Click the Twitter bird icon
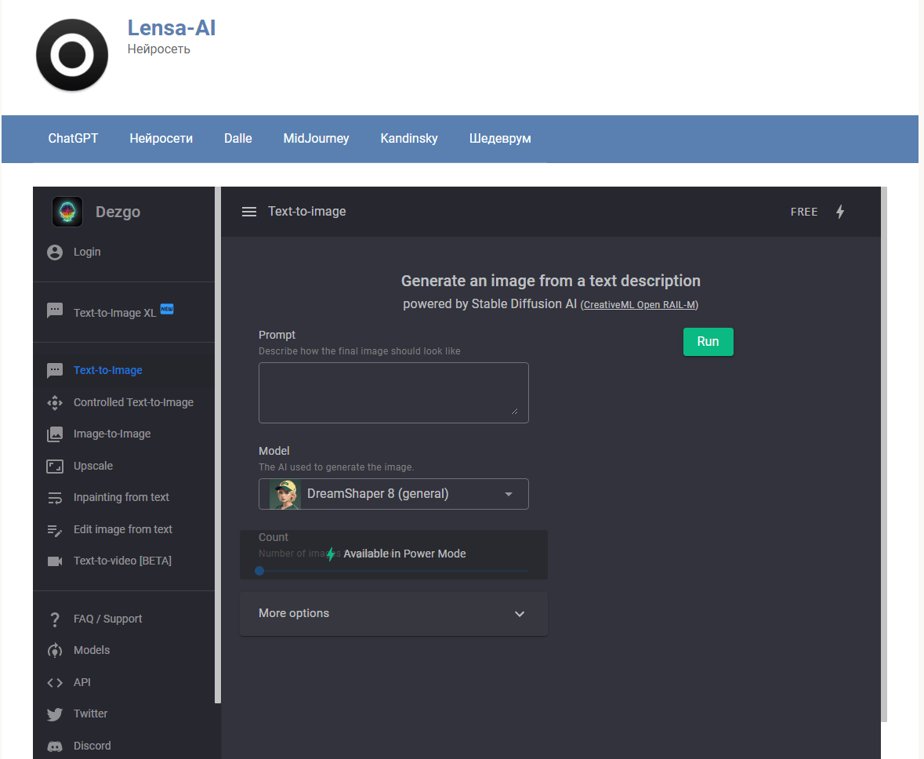 [x=55, y=714]
